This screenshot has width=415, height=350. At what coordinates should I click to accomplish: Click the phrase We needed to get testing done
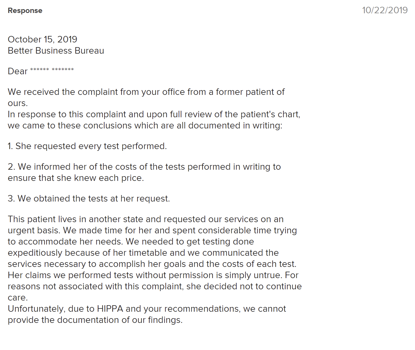pyautogui.click(x=190, y=242)
